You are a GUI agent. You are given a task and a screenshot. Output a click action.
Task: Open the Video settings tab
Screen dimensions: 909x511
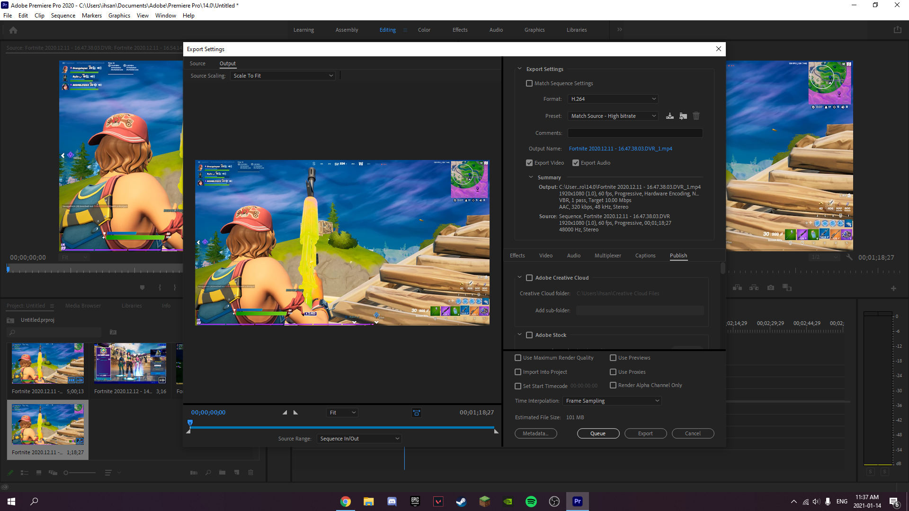(545, 255)
